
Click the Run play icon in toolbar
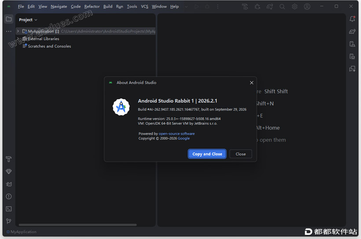point(196,7)
